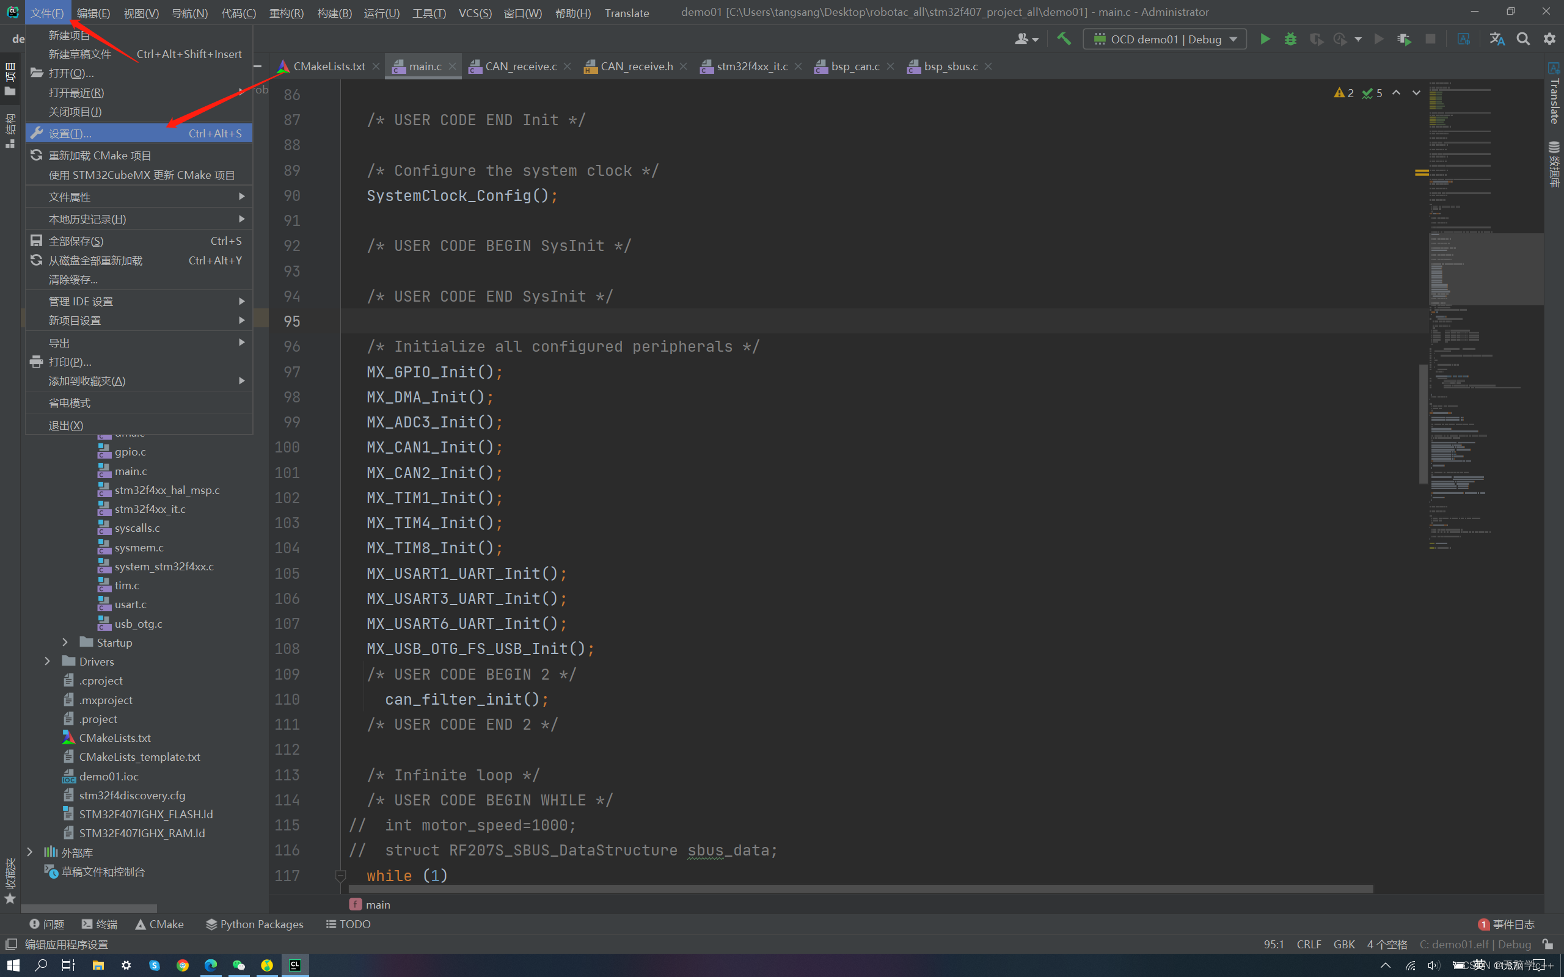Screen dimensions: 1564x977
Task: Click the typo indicator showing 5
Action: click(x=1372, y=93)
